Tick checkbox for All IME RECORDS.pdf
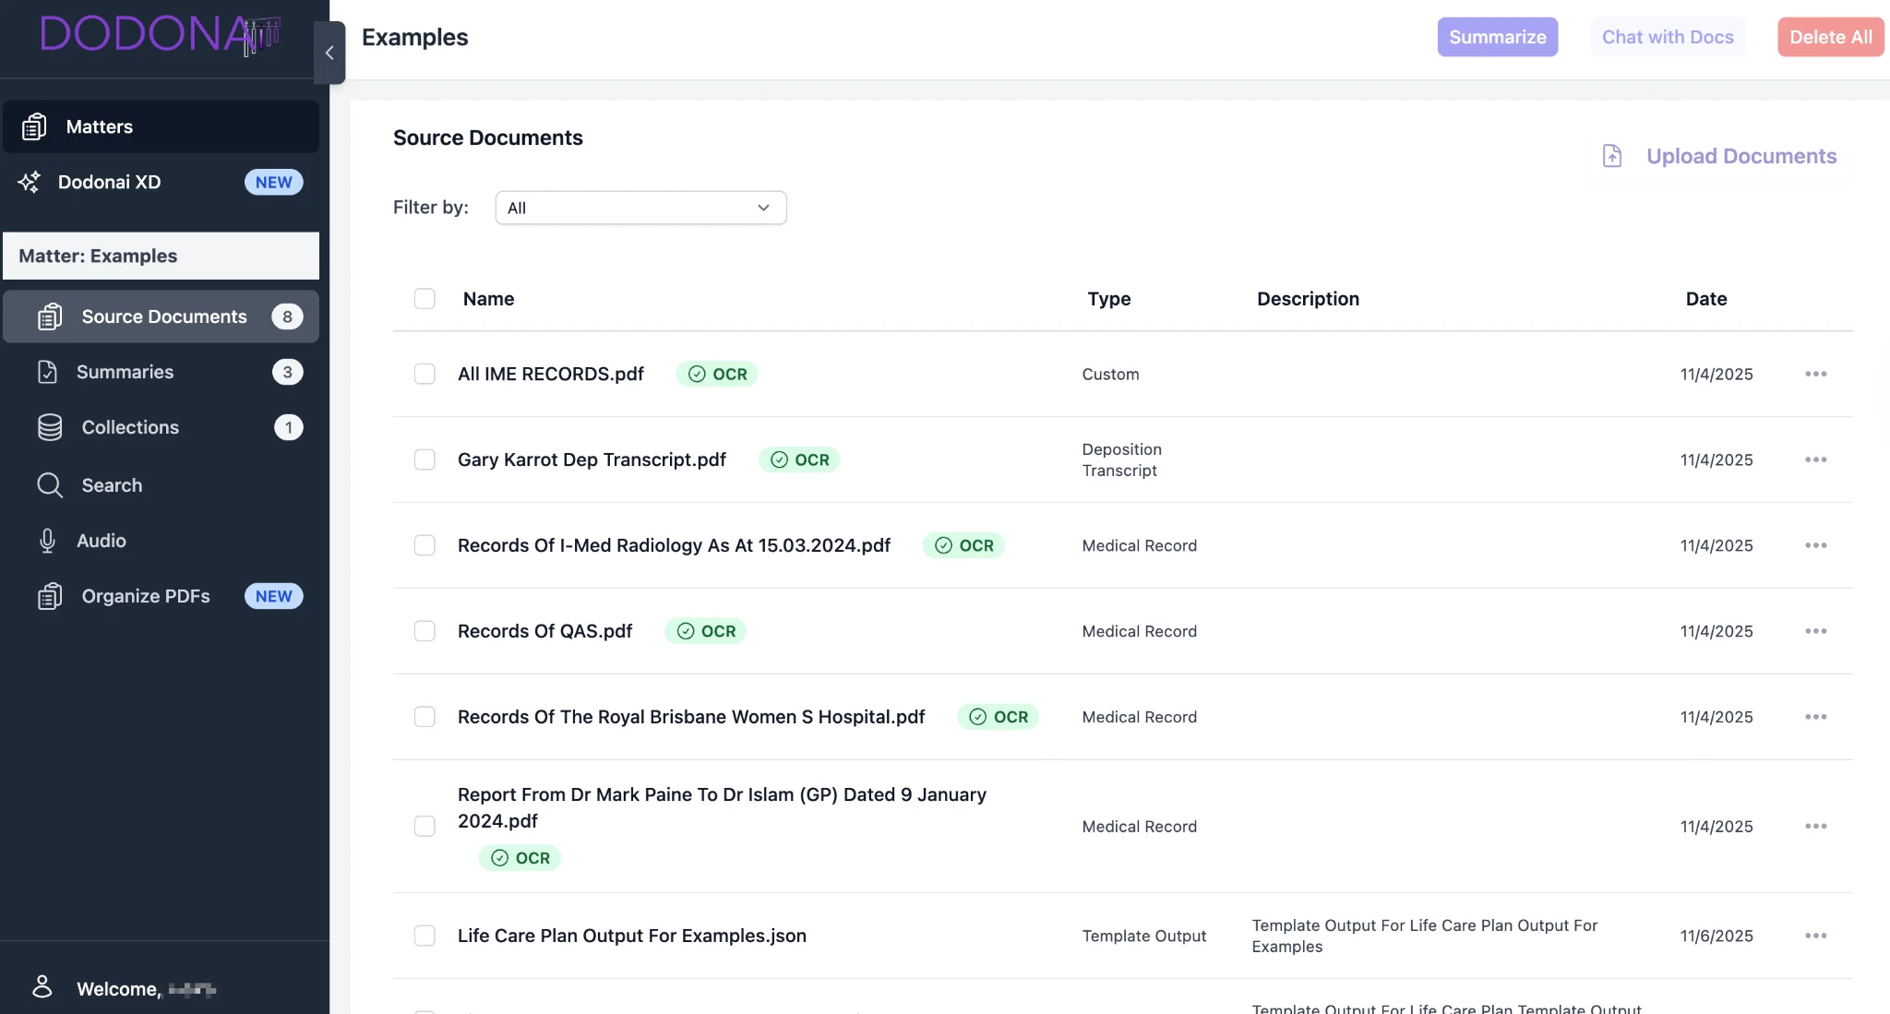This screenshot has width=1890, height=1014. pyautogui.click(x=425, y=374)
